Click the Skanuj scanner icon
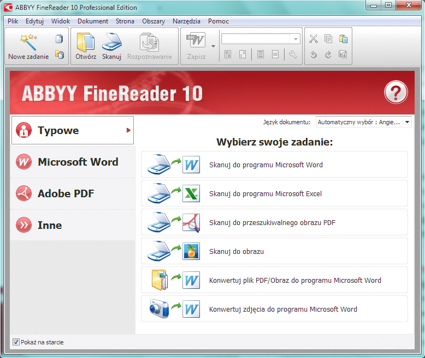425x358 pixels. coord(111,42)
